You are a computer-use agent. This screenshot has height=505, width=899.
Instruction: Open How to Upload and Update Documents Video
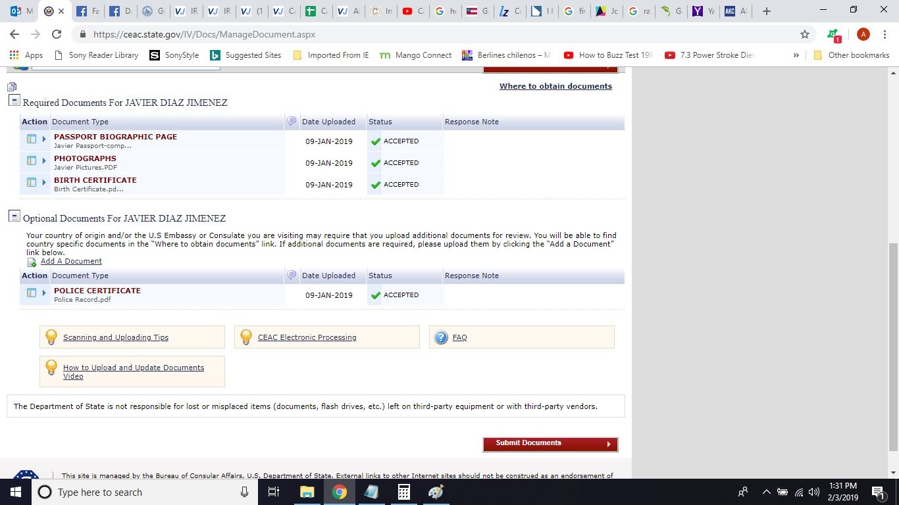(x=134, y=372)
